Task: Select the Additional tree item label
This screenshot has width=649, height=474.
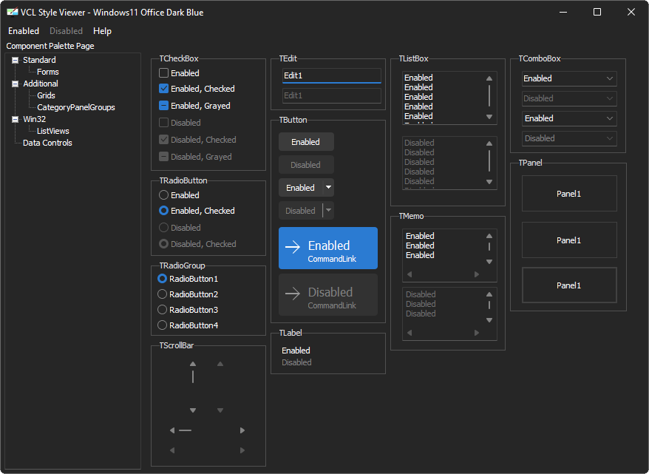Action: [41, 84]
